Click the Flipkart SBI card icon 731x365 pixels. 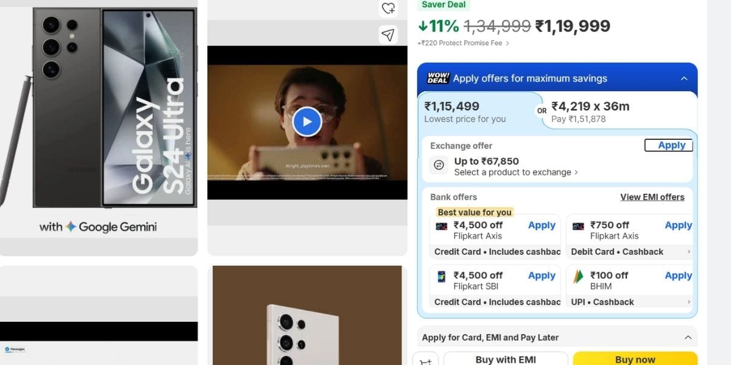coord(442,277)
